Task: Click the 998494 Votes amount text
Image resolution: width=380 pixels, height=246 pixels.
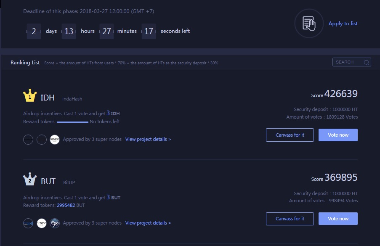Action: click(343, 201)
